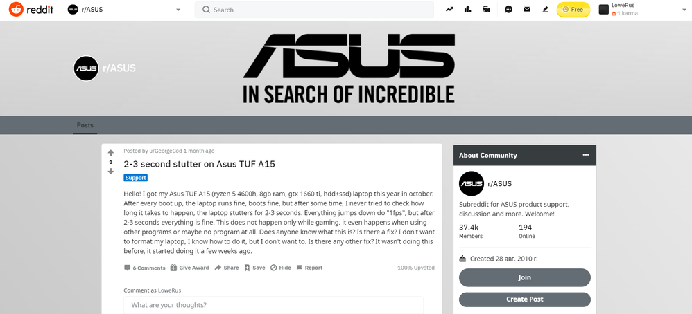The image size is (692, 314).
Task: Click the Free coins button
Action: click(x=573, y=9)
